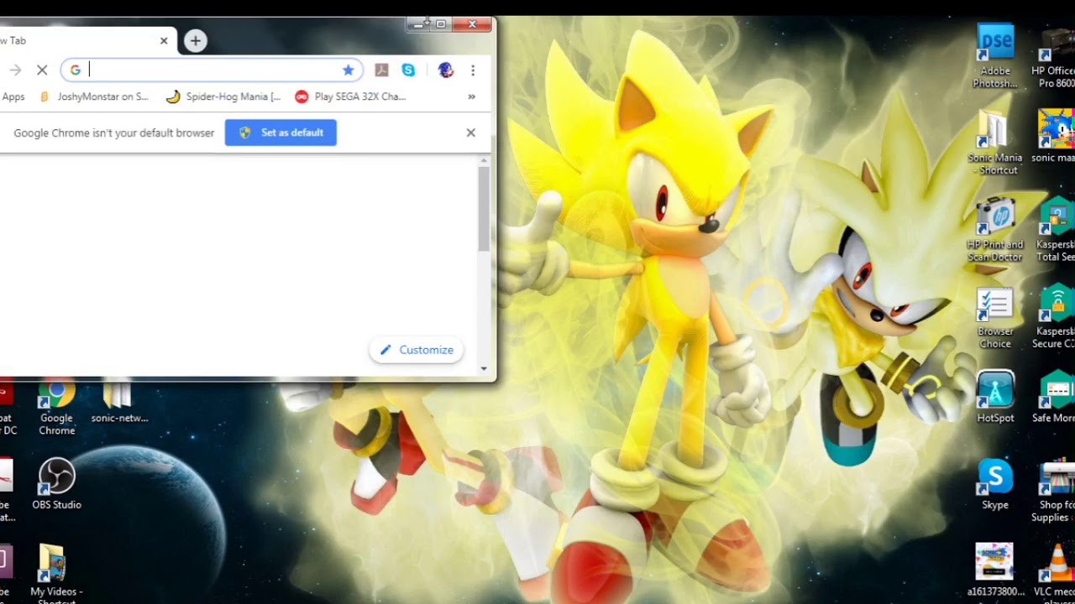Select the Kaspersky Secure Connection icon
The height and width of the screenshot is (604, 1075).
(1057, 318)
